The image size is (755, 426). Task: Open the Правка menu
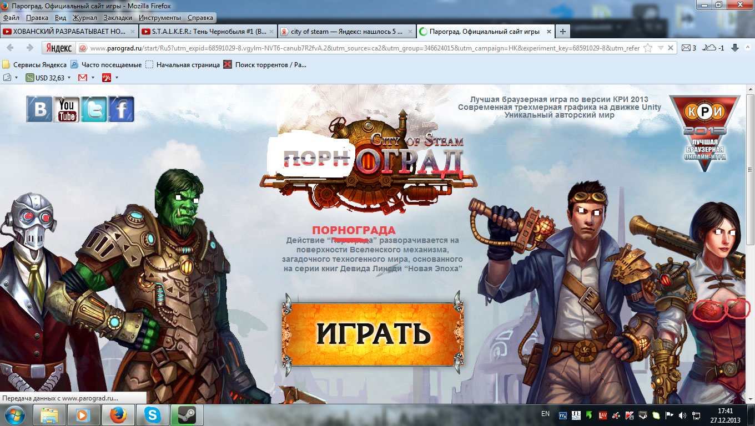(37, 18)
